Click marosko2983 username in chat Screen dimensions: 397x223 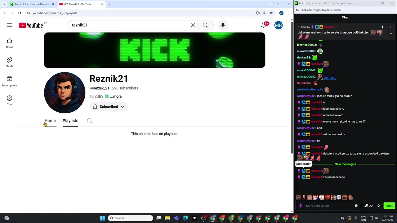pos(306,51)
